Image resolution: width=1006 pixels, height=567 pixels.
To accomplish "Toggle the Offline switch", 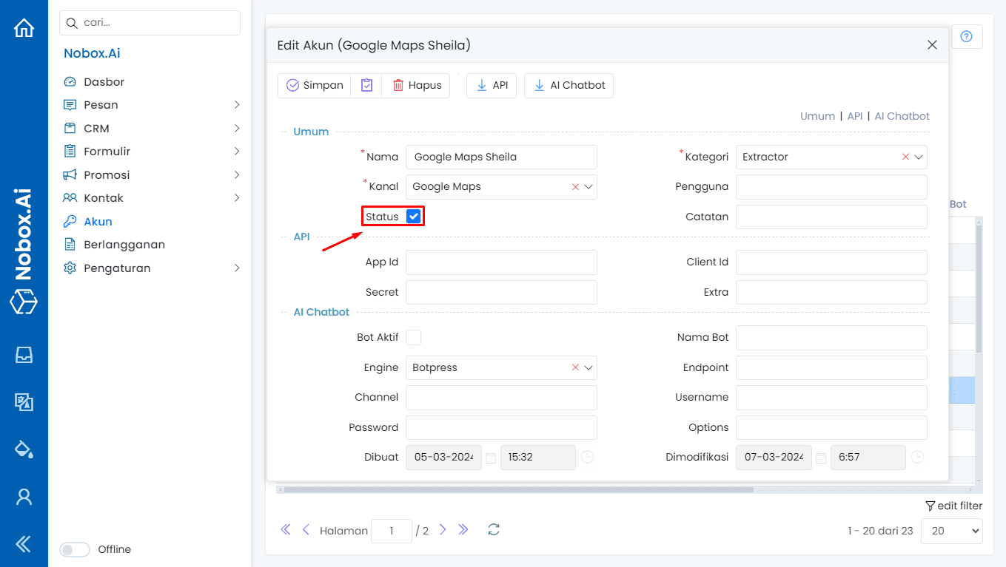I will coord(74,549).
